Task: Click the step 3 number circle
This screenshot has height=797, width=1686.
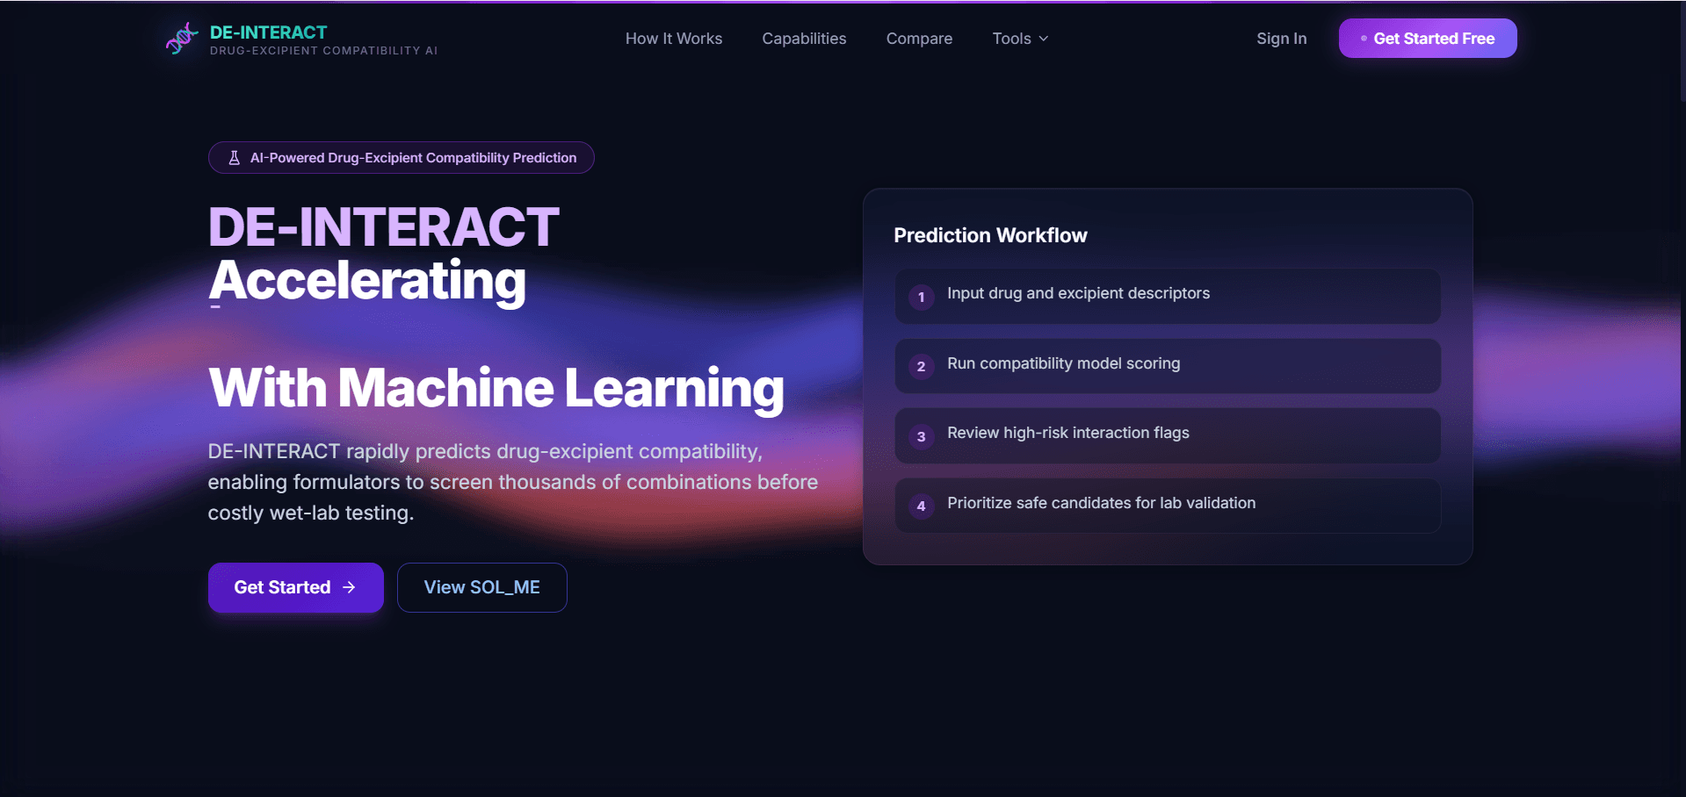Action: [x=921, y=436]
